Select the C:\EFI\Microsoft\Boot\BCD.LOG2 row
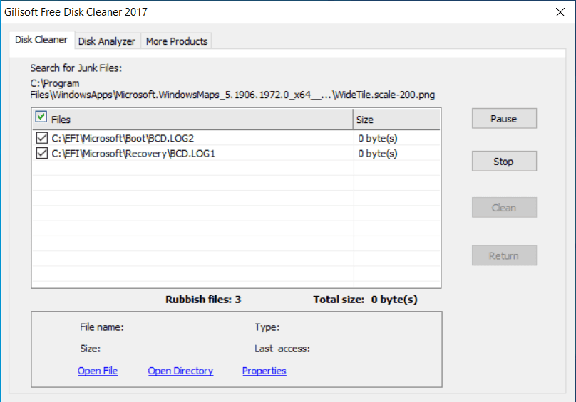Screen dimensions: 576x402 [x=236, y=138]
